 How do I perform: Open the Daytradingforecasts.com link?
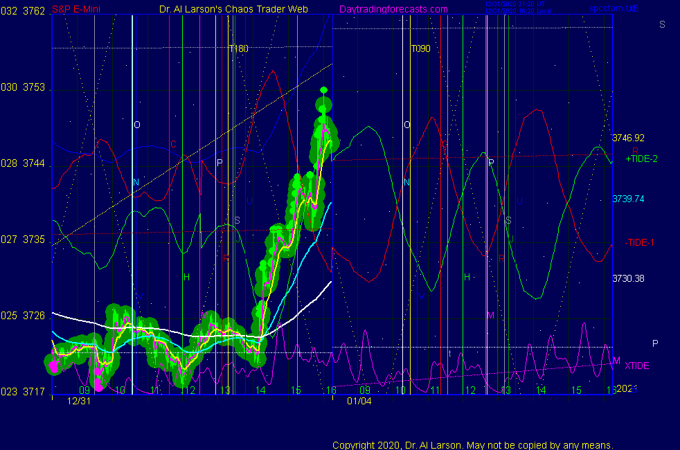393,9
